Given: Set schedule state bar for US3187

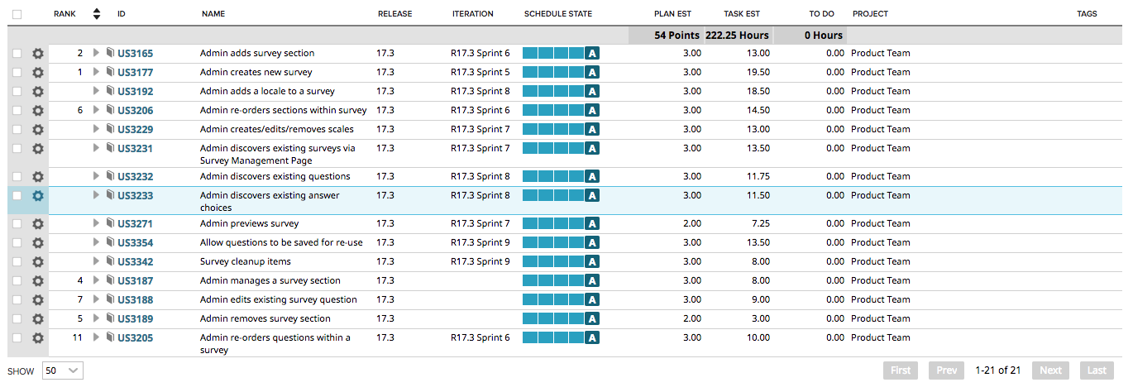Looking at the screenshot, I should (x=552, y=281).
